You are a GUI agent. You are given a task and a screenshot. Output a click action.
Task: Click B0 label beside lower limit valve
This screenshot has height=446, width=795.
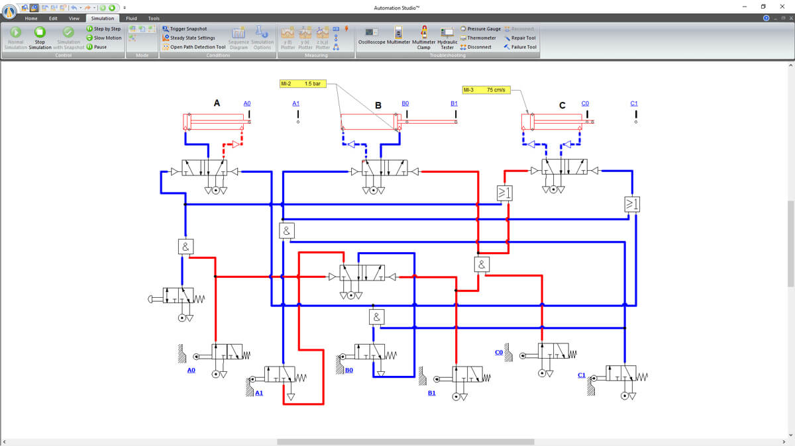point(349,371)
